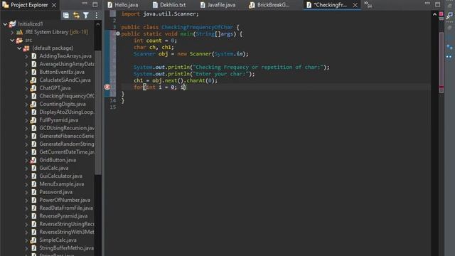Select DisplayAtoZUsingLoop file in tree

point(67,112)
